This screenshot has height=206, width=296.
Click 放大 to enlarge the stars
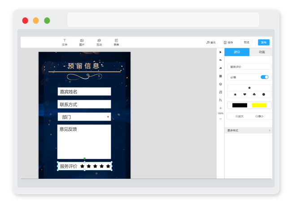pyautogui.click(x=239, y=116)
